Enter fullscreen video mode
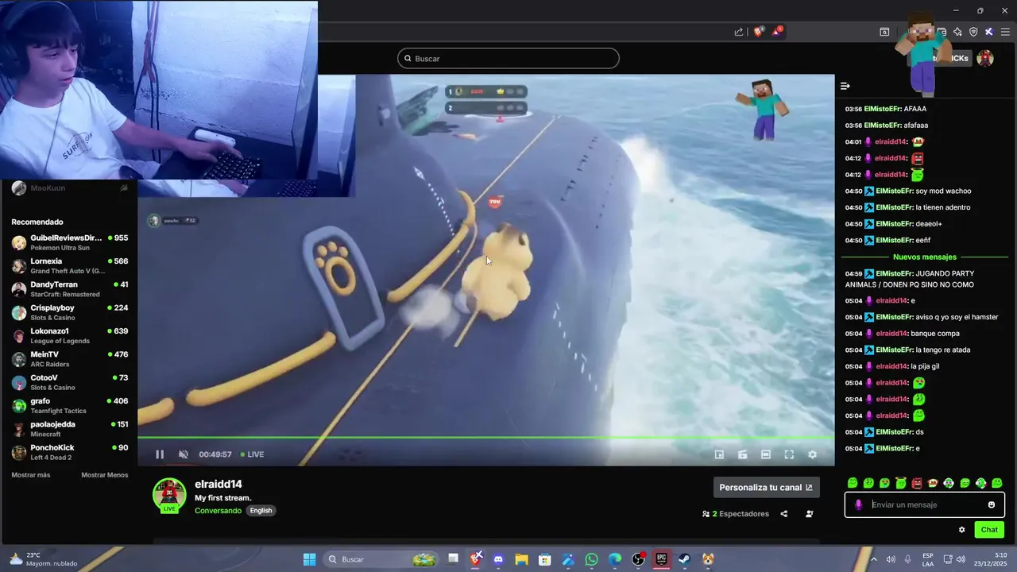This screenshot has width=1017, height=572. (x=789, y=454)
